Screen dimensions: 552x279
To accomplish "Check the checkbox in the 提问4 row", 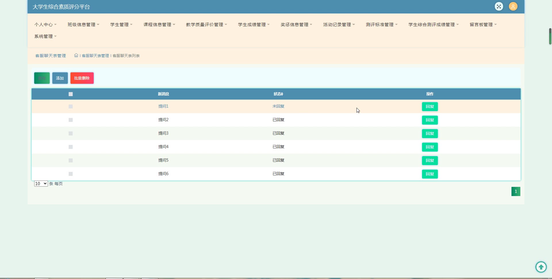I will pyautogui.click(x=71, y=147).
